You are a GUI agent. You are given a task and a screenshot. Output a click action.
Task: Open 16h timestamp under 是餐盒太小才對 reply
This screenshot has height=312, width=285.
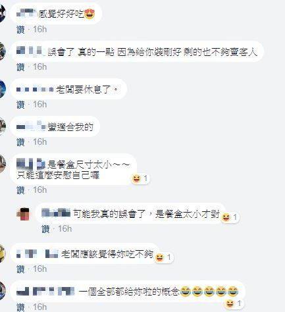pos(65,229)
